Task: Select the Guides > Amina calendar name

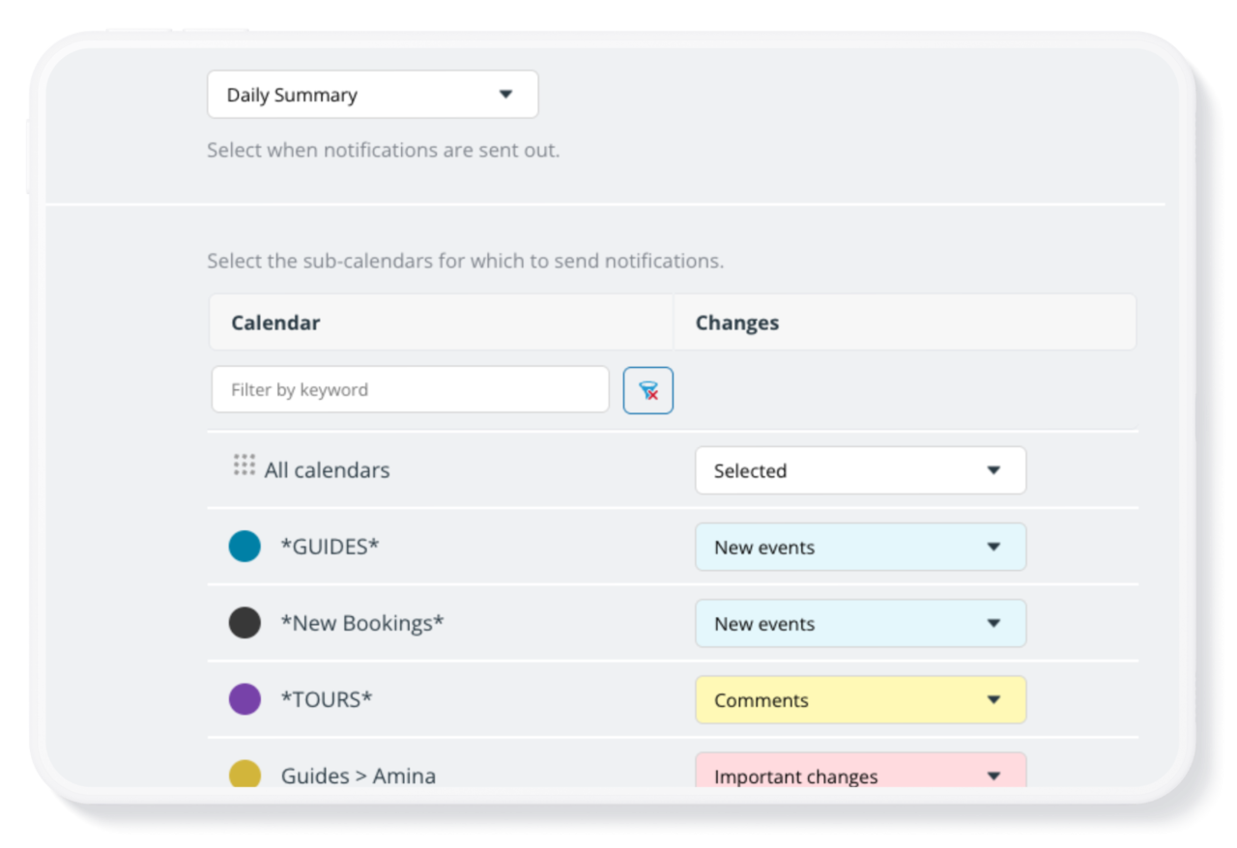Action: [x=359, y=776]
